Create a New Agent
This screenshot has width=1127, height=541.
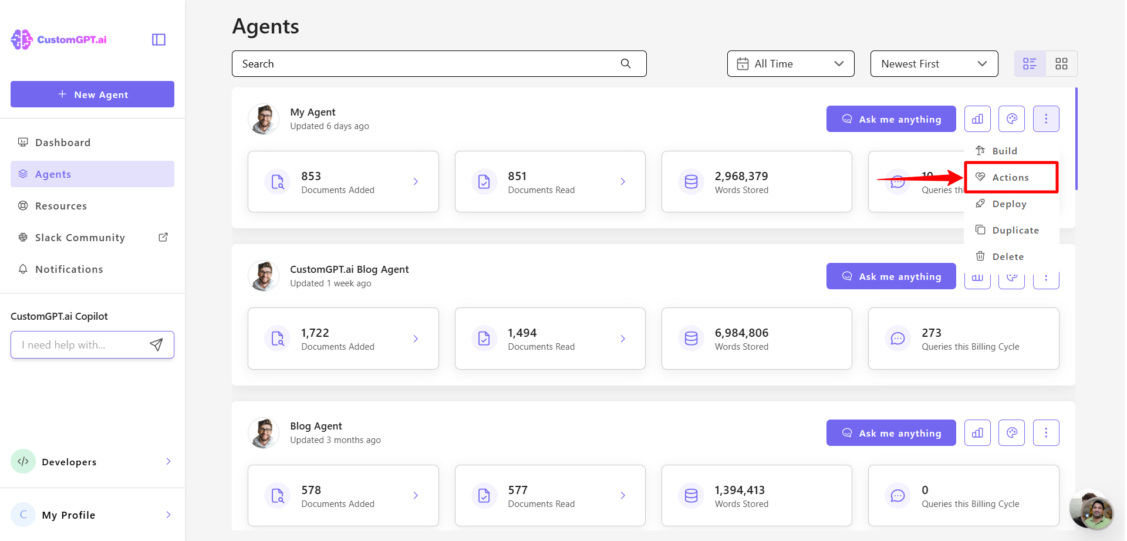pos(92,94)
